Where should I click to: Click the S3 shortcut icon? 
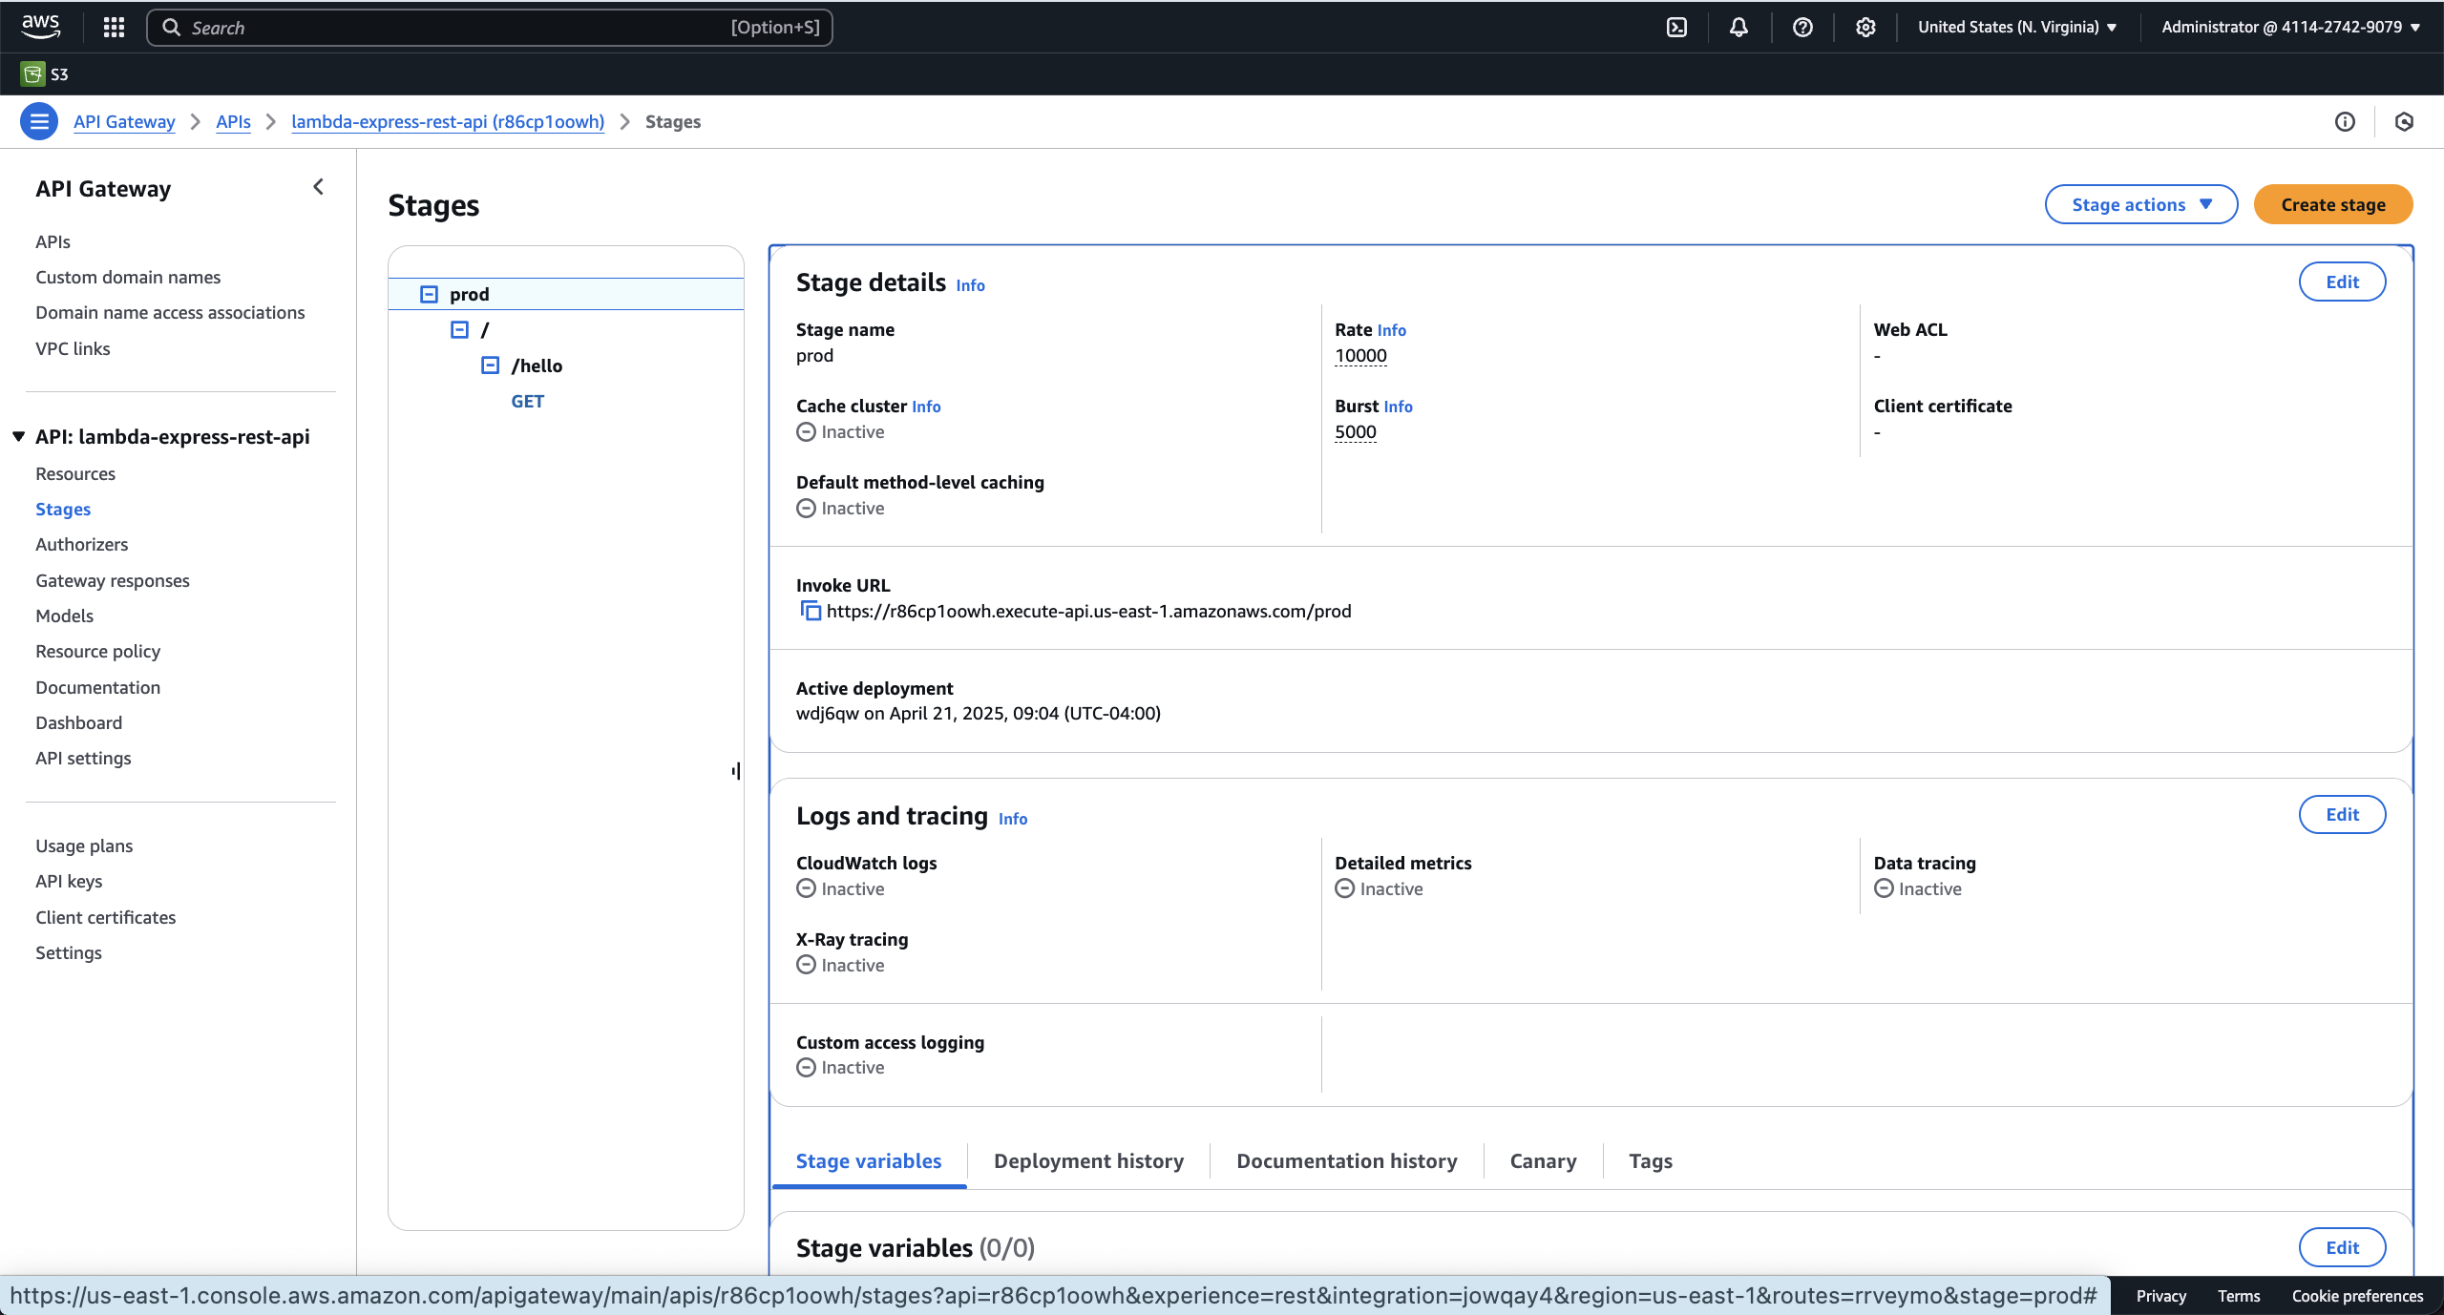pos(32,73)
